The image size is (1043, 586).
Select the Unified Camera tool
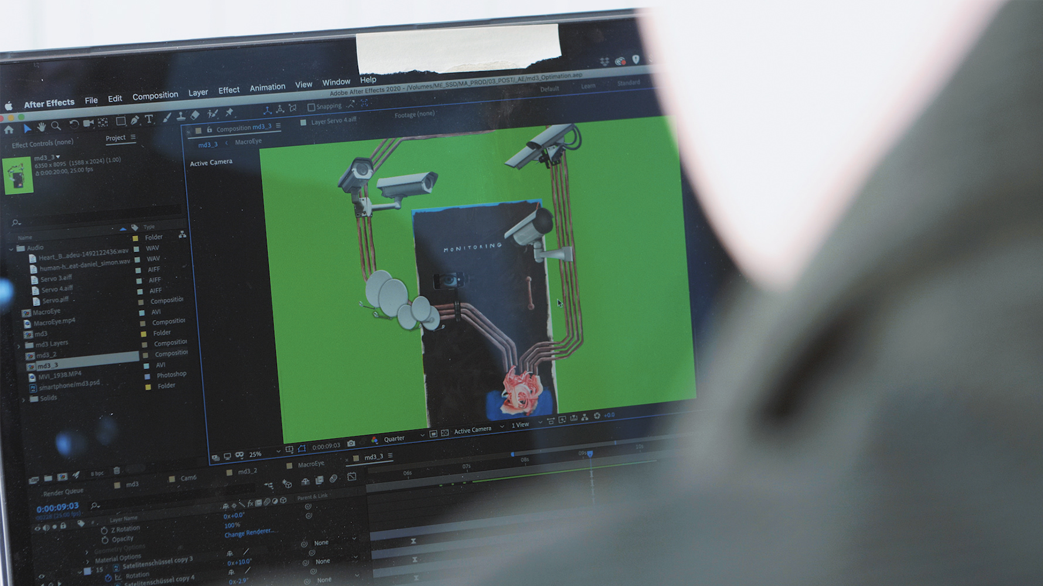pyautogui.click(x=89, y=123)
